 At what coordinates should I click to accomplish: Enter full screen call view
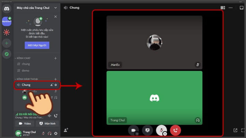click(243, 130)
